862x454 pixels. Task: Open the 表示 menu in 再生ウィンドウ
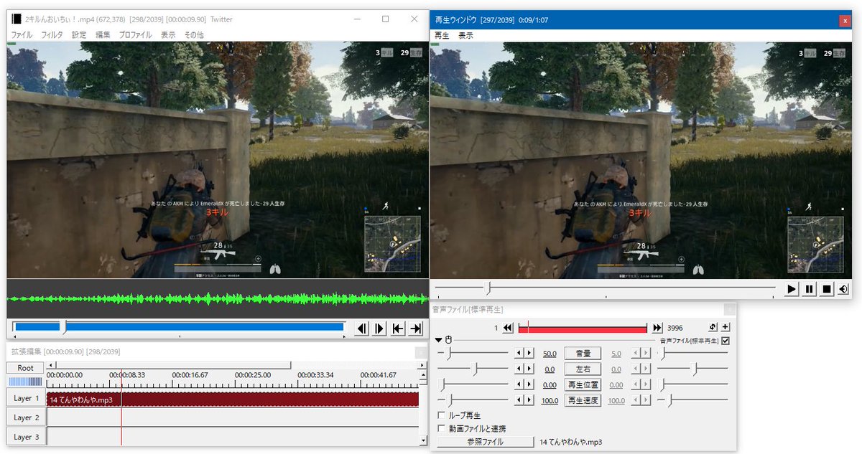465,35
